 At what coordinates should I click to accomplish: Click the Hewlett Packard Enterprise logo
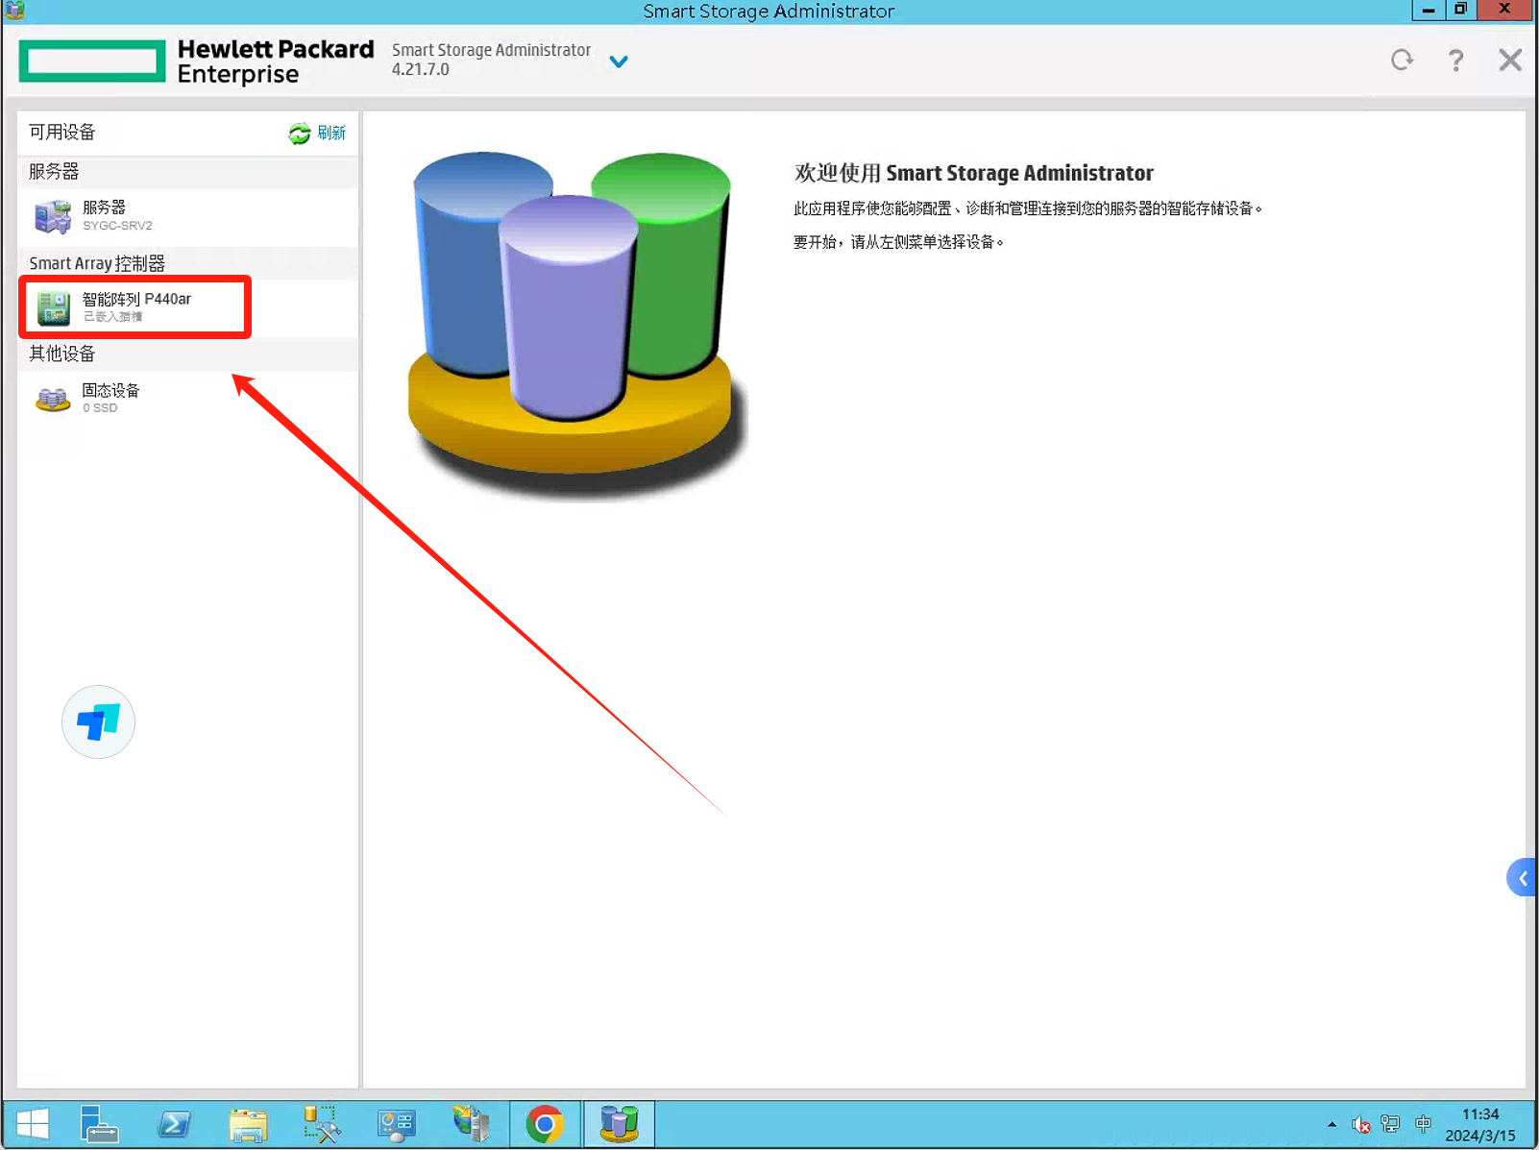[196, 61]
